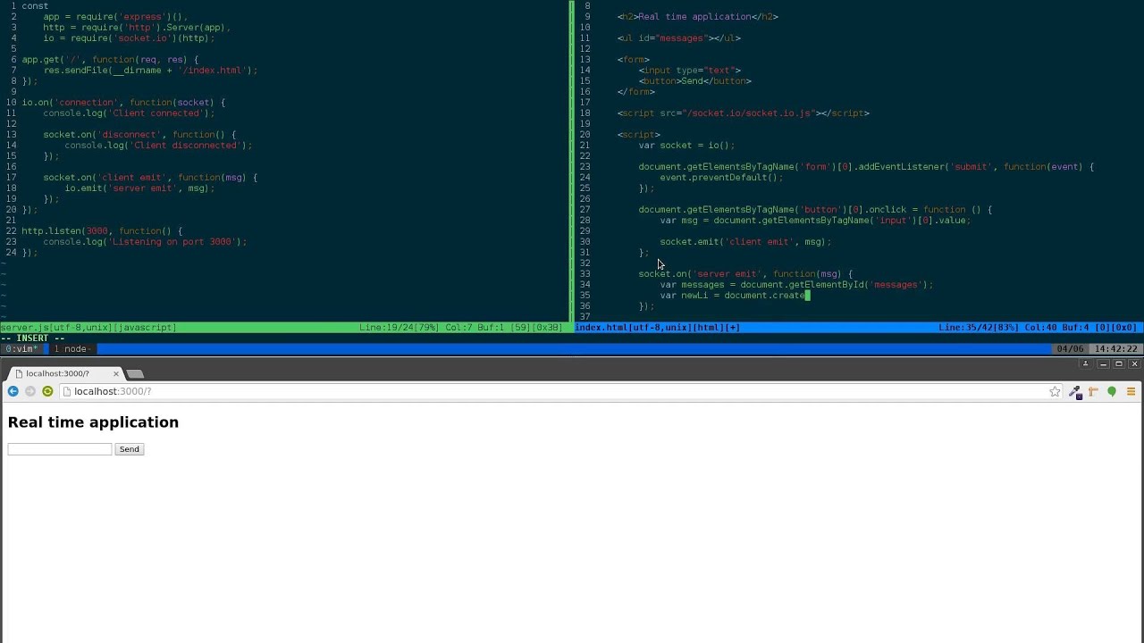Click 'socket.on('client emit'' line in server.js
This screenshot has height=643, width=1144.
coord(150,177)
